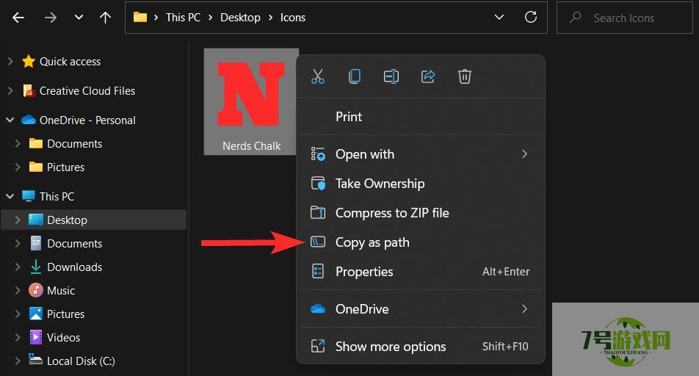Expand the Videos tree node
699x376 pixels.
pyautogui.click(x=18, y=338)
